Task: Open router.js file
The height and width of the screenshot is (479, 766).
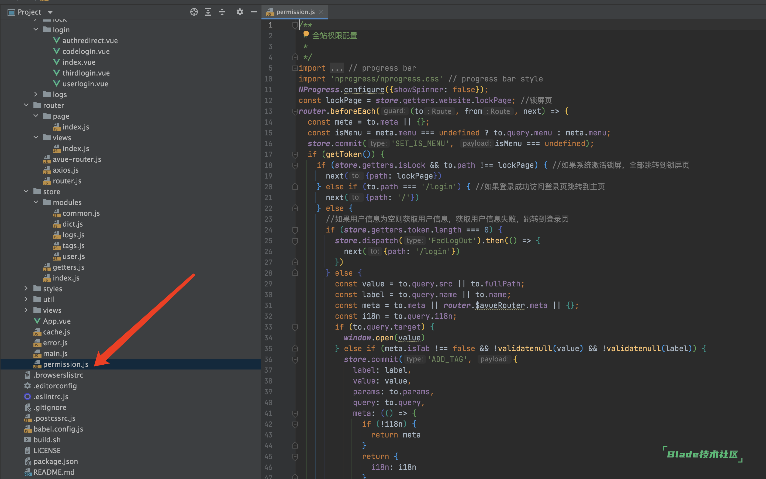Action: [x=67, y=181]
